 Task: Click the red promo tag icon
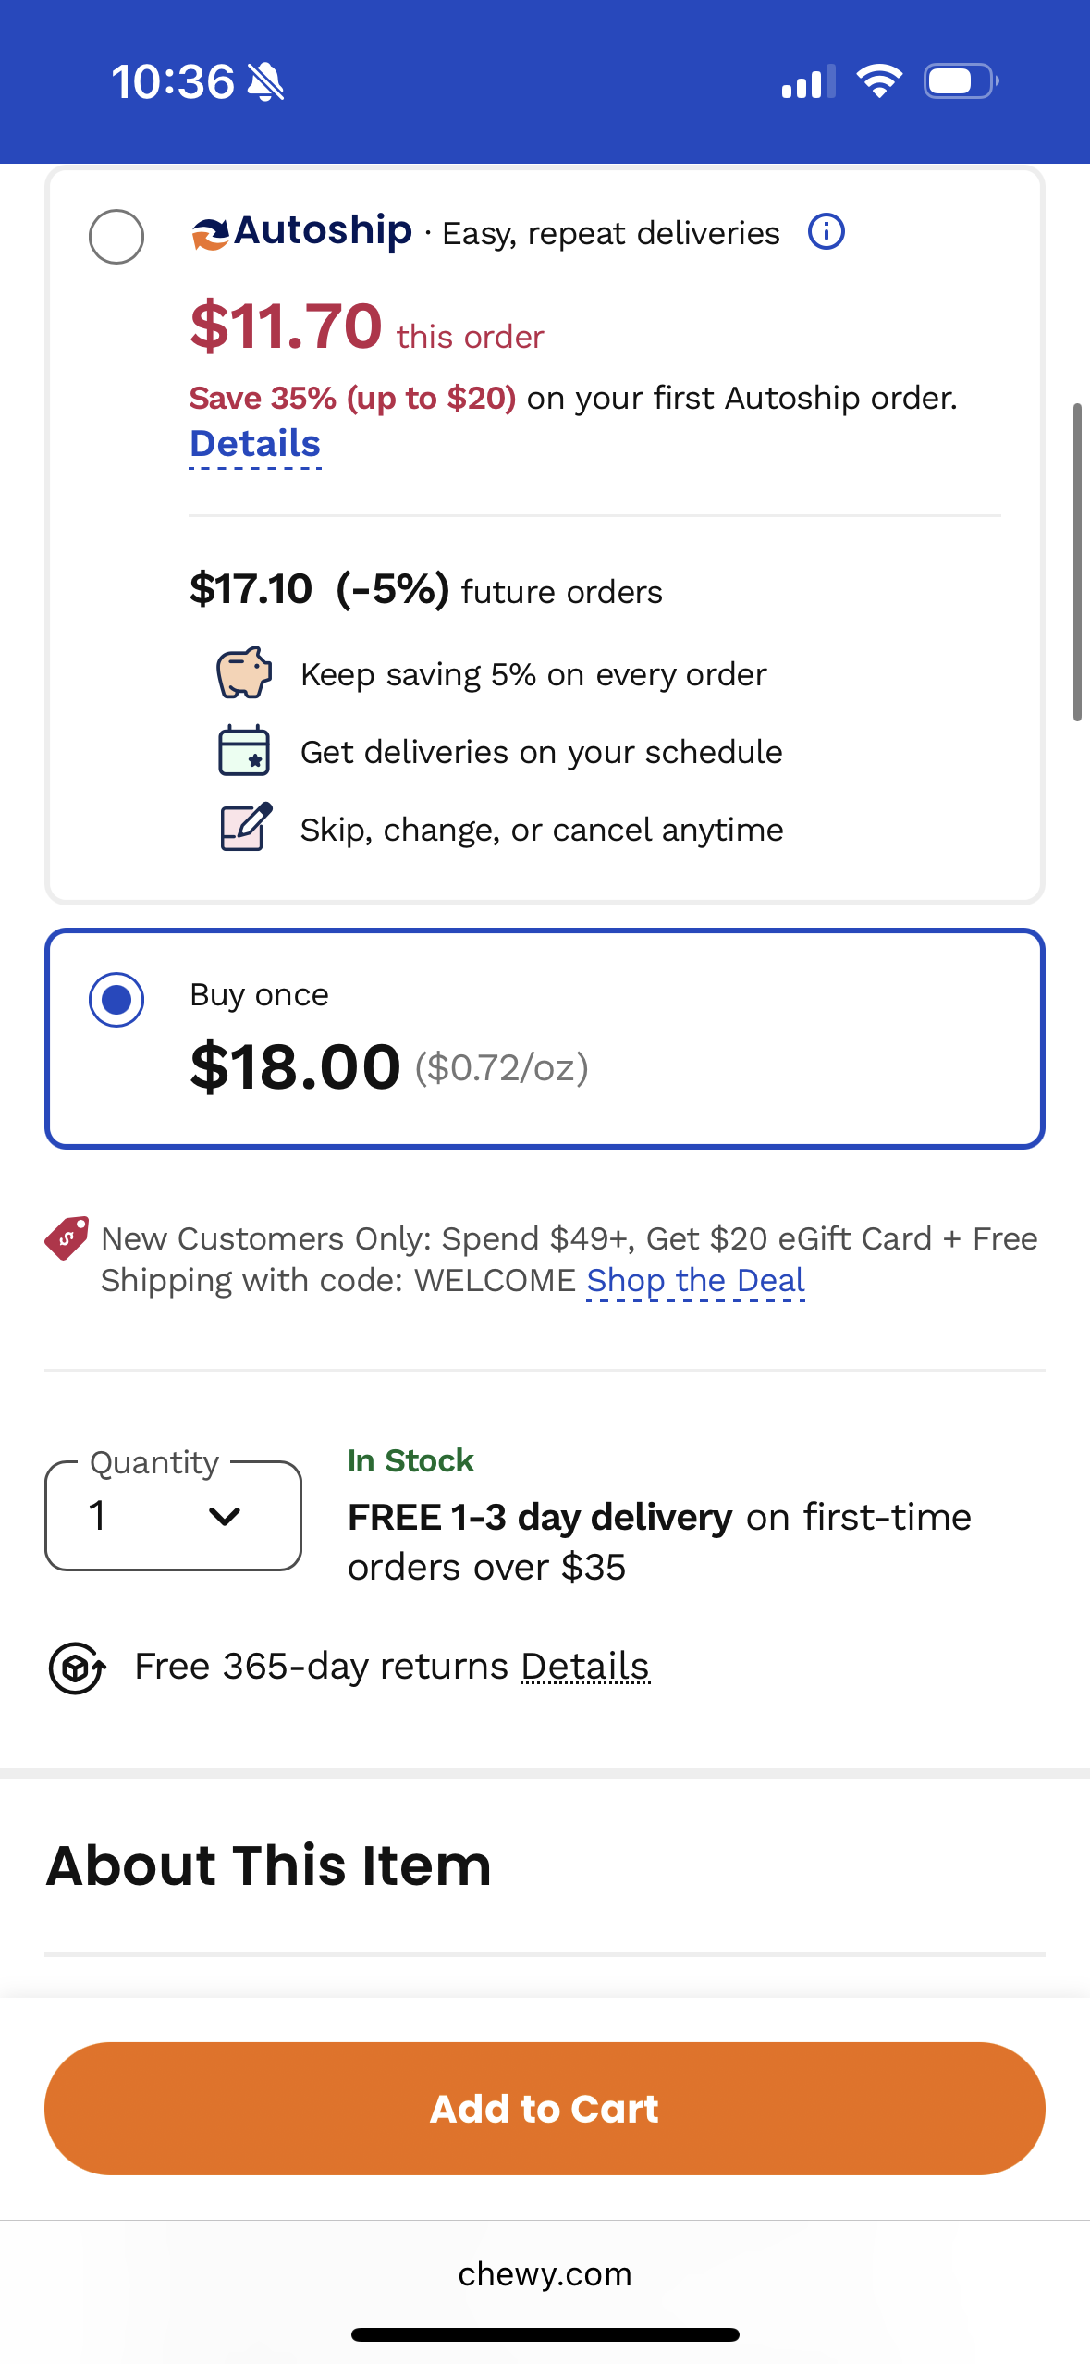click(67, 1237)
